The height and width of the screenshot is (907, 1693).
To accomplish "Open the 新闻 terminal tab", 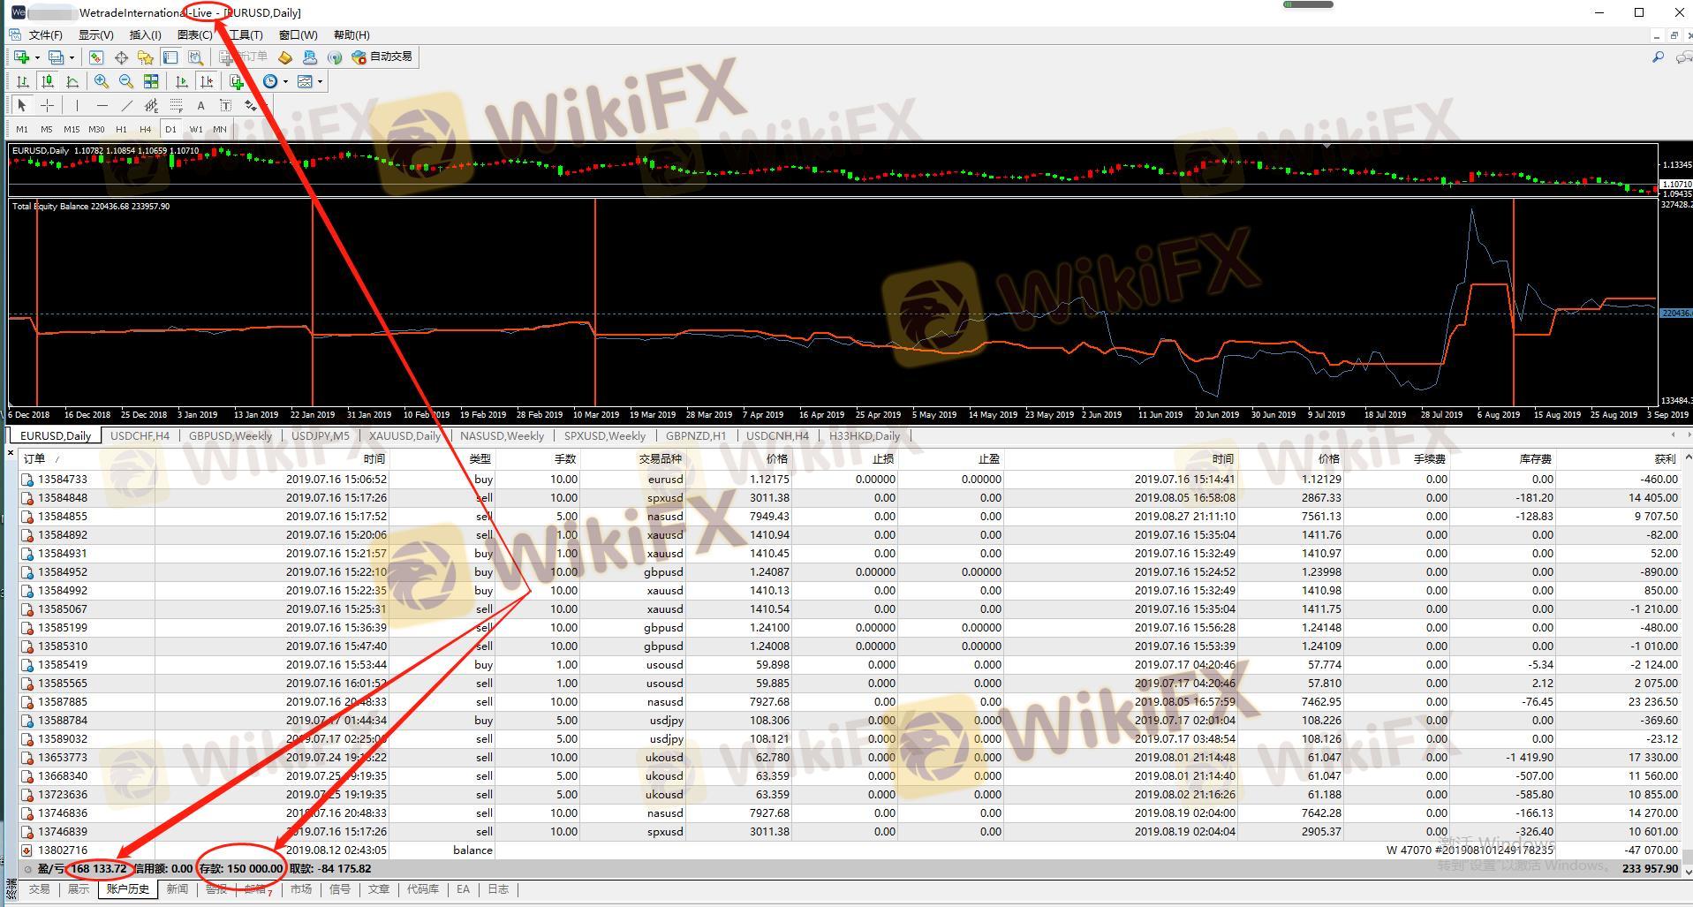I will pyautogui.click(x=177, y=888).
